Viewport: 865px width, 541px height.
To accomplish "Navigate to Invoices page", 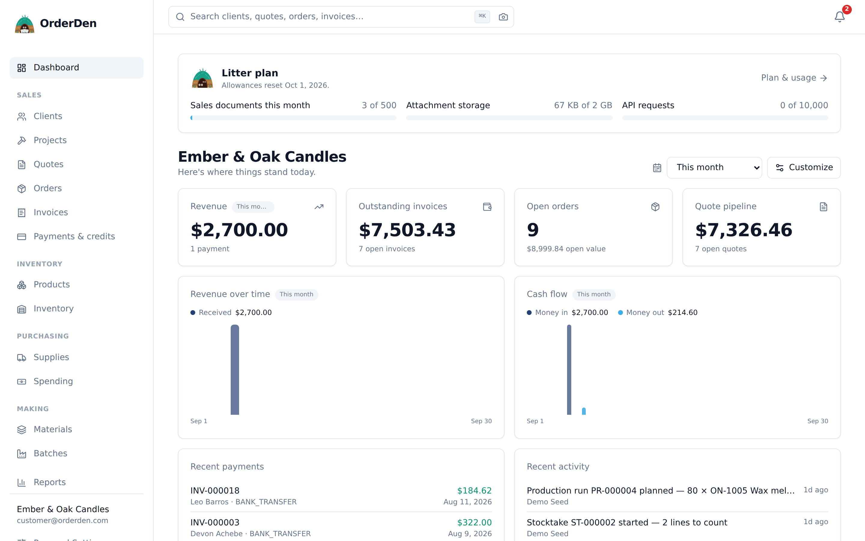I will click(77, 213).
